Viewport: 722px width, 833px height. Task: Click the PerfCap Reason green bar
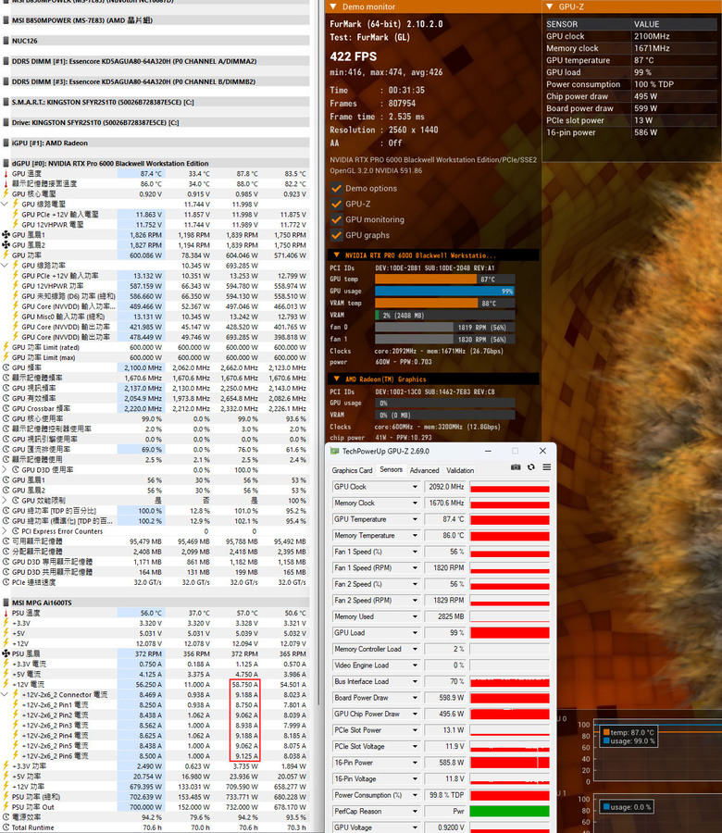coord(509,811)
